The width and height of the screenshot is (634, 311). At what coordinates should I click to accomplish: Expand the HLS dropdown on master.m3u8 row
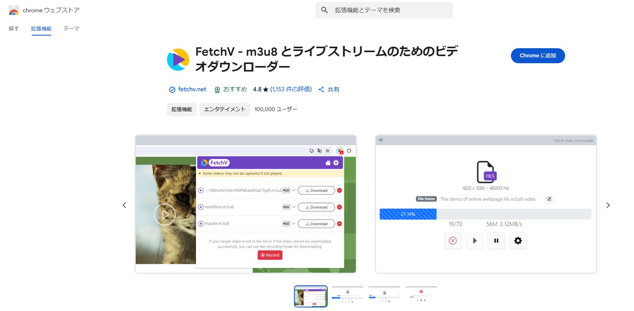pos(294,224)
